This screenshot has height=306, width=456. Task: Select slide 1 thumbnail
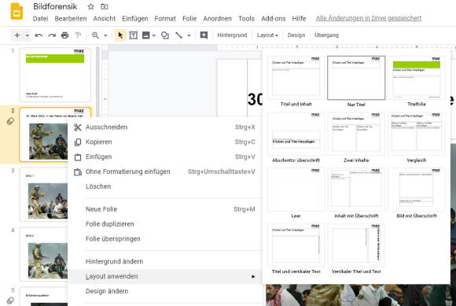(55, 75)
